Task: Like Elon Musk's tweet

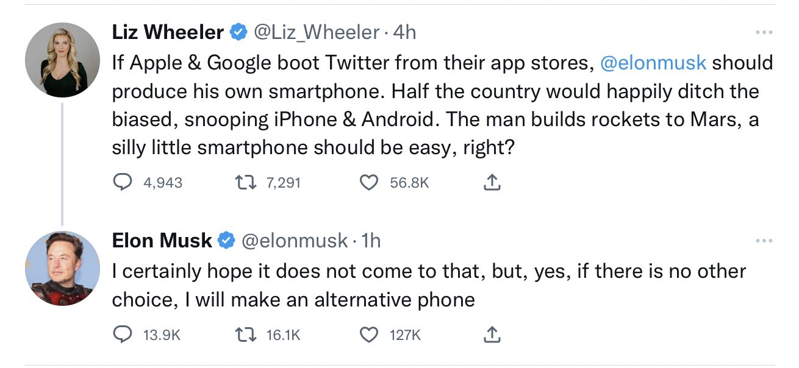Action: [368, 334]
